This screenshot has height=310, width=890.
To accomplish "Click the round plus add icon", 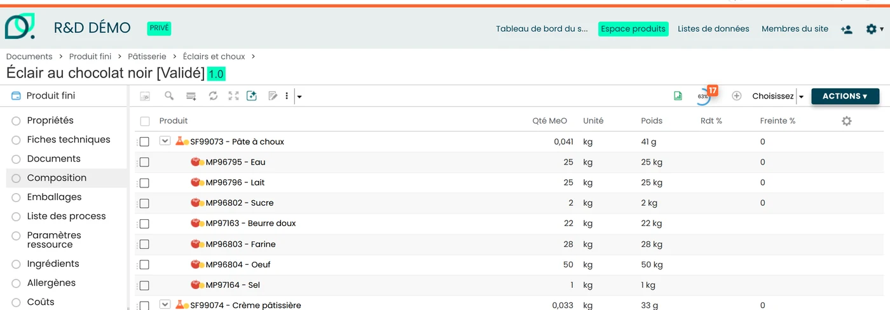I will (x=737, y=96).
